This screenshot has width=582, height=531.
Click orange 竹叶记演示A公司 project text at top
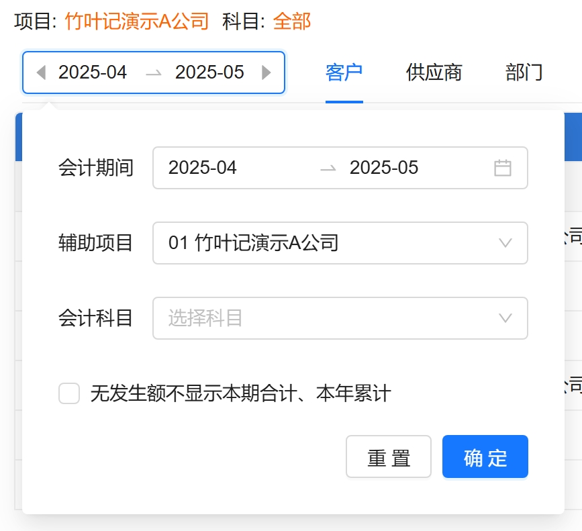[x=137, y=21]
